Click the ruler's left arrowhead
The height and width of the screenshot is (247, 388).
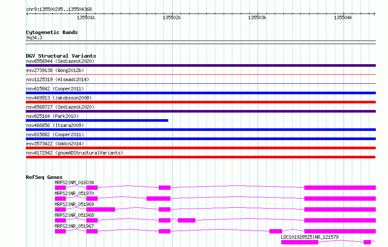[x=27, y=14]
